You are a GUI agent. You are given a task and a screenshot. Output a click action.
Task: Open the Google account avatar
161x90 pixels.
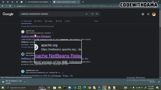click(154, 14)
